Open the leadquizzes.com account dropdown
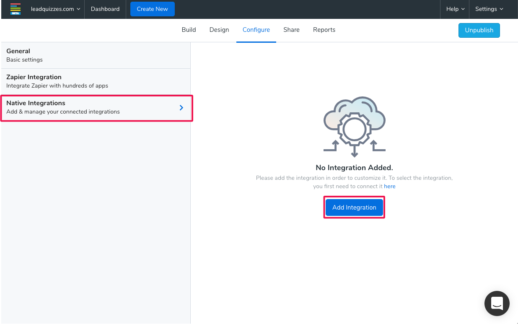This screenshot has width=518, height=324. click(x=55, y=9)
